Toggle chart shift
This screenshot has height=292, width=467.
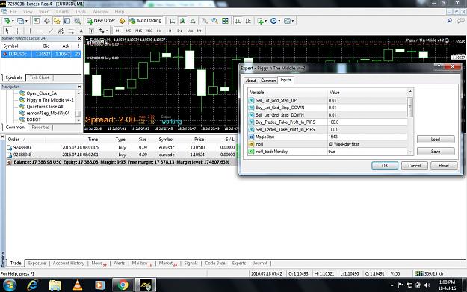(x=248, y=21)
